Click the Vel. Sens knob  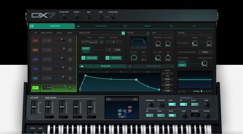click(x=158, y=58)
